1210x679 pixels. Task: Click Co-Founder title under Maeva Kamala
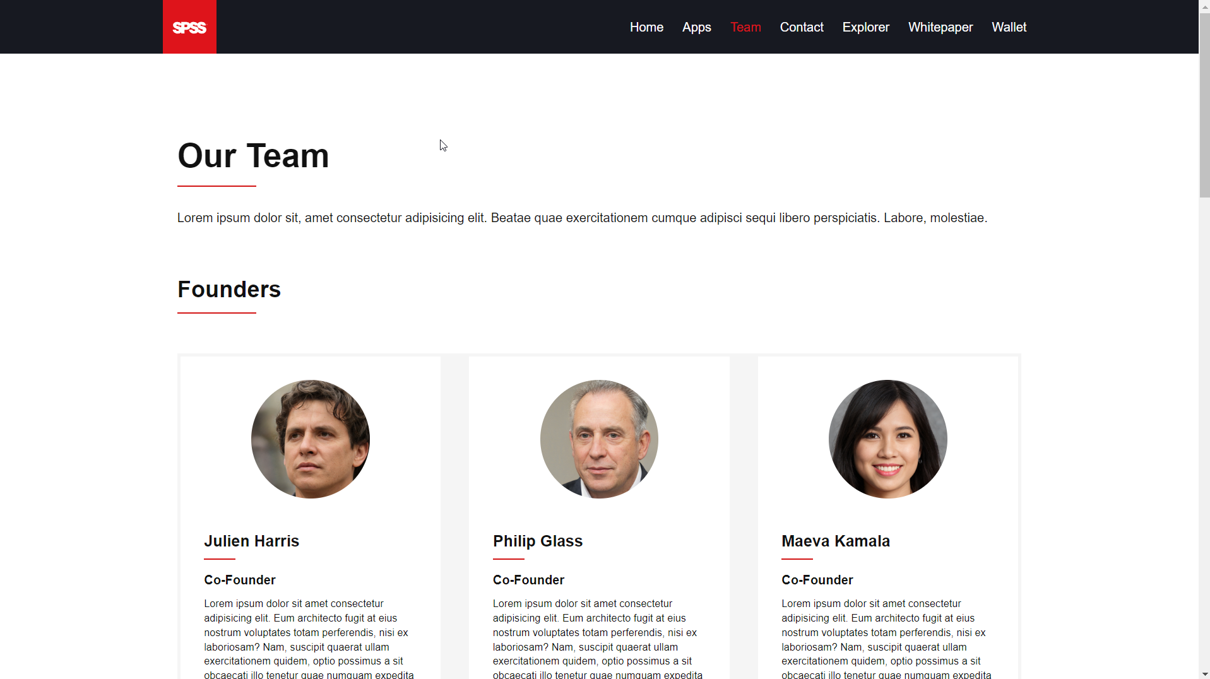pyautogui.click(x=817, y=579)
